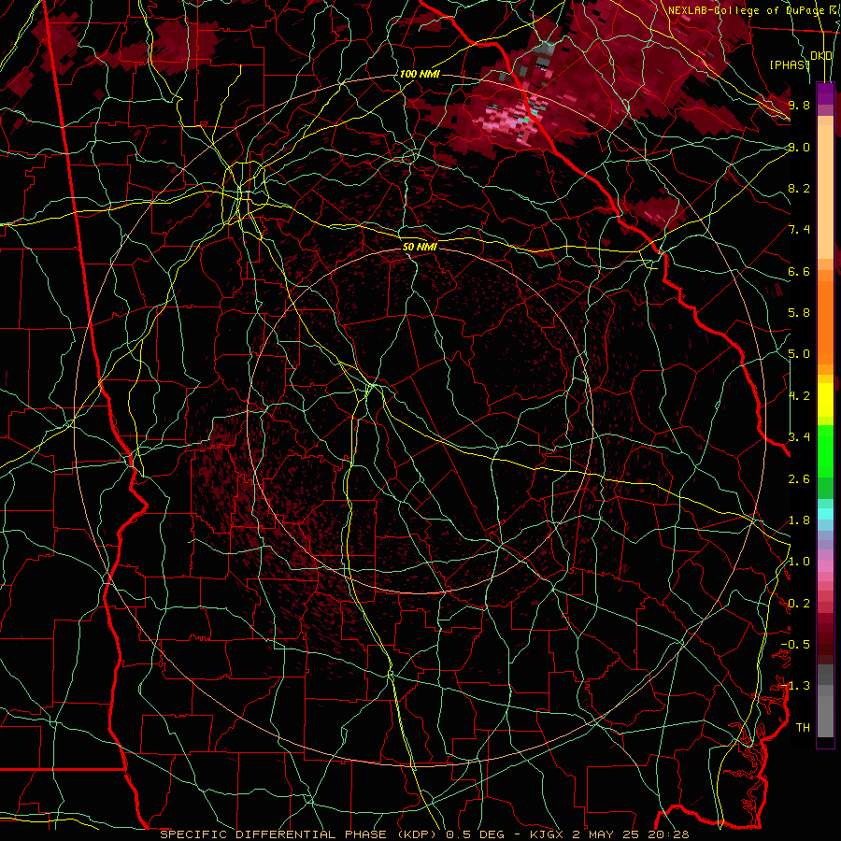Click the "8.2" color scale value
The image size is (841, 841).
coord(799,188)
